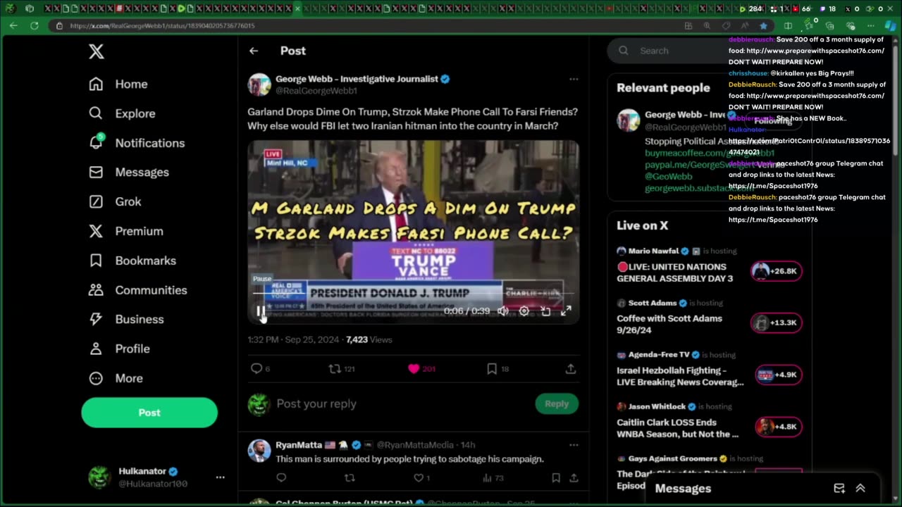This screenshot has height=507, width=902.
Task: Click the browser back arrow
Action: [13, 25]
